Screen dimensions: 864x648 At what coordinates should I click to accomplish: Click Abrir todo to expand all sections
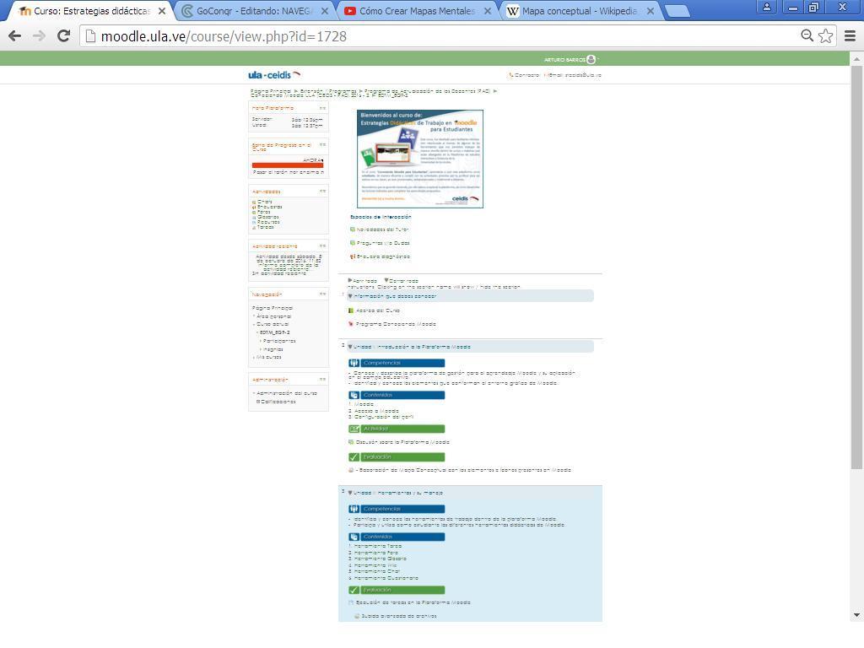364,281
